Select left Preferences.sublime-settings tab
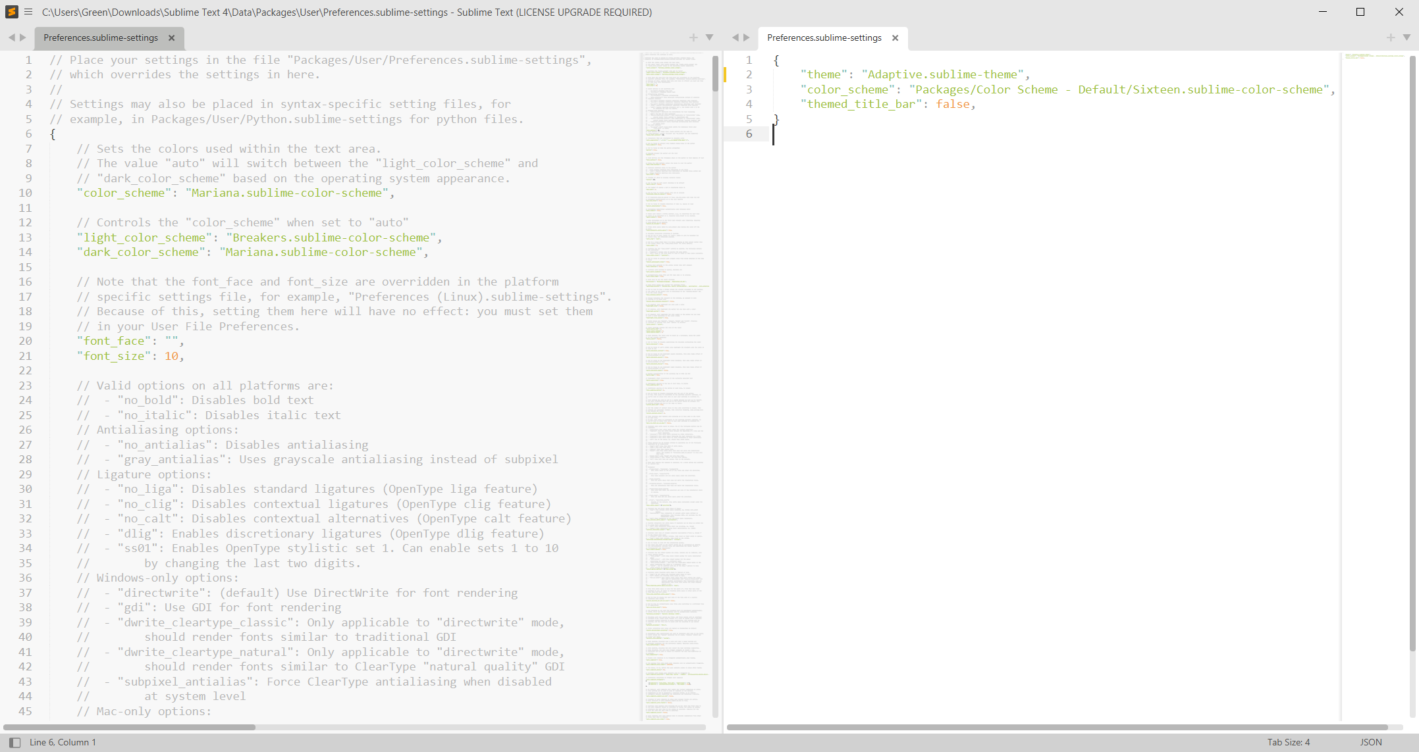 [101, 38]
